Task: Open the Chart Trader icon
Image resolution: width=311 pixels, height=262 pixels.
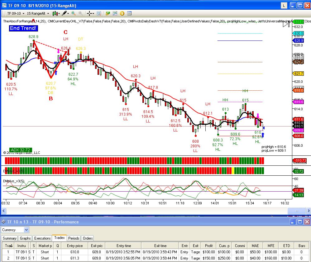Action: 108,13
